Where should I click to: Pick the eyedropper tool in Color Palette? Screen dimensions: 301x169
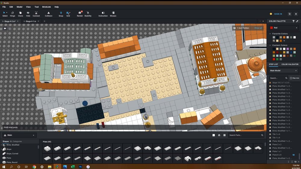297,21
